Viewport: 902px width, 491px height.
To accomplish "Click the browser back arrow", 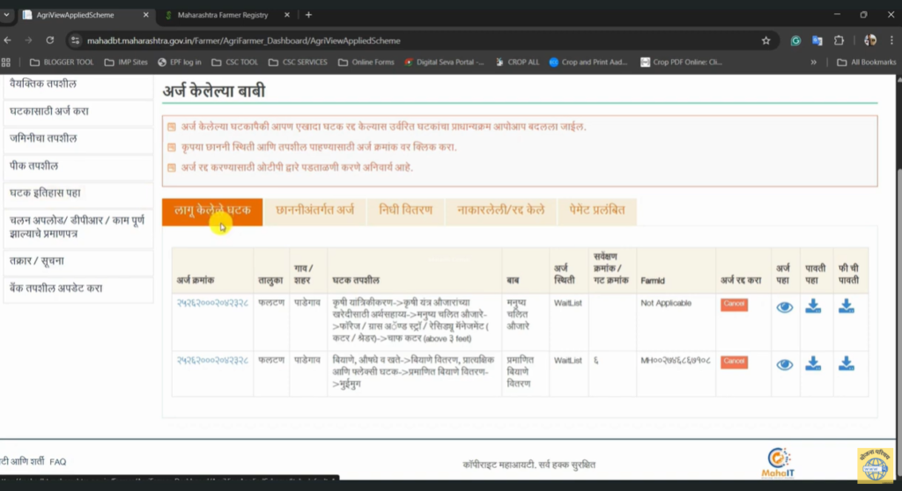I will [x=8, y=40].
